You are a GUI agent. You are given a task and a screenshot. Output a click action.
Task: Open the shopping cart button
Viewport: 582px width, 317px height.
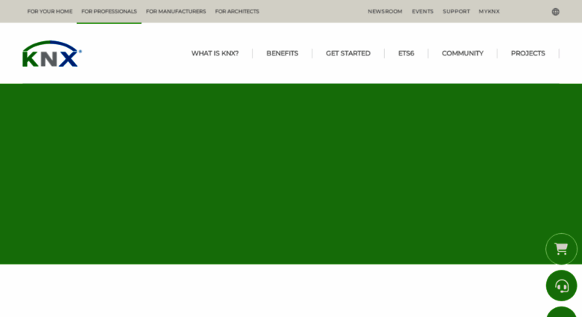561,249
